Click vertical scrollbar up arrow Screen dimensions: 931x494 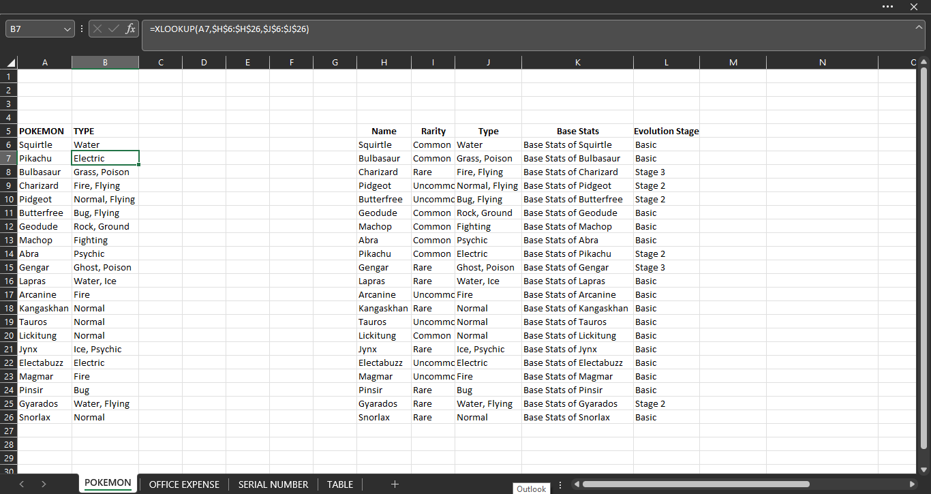[x=924, y=61]
